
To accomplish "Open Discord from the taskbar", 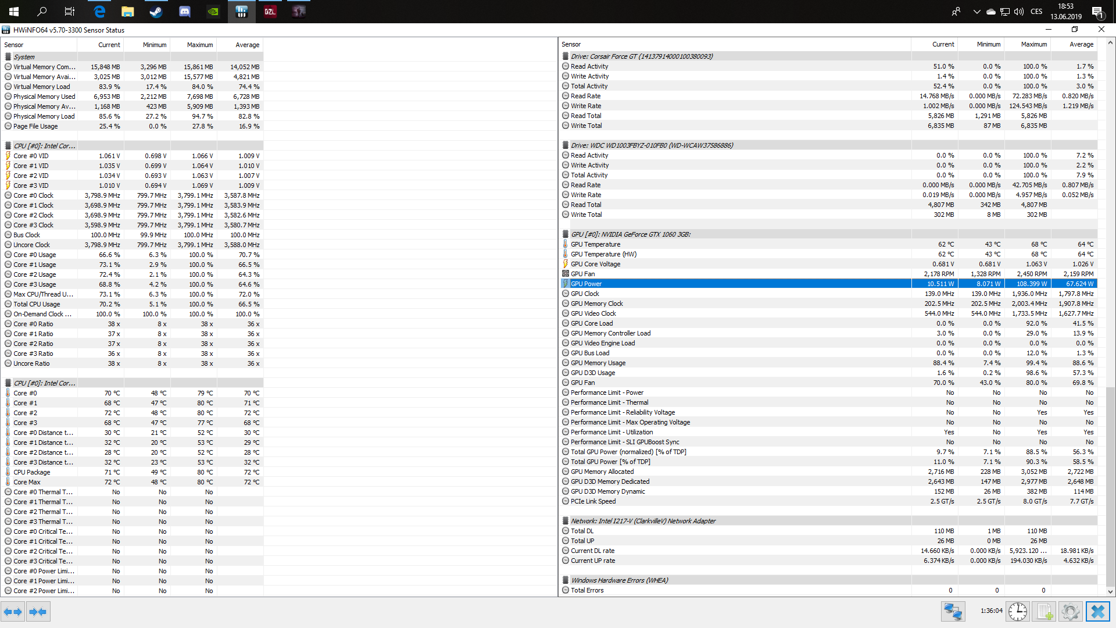I will [184, 12].
